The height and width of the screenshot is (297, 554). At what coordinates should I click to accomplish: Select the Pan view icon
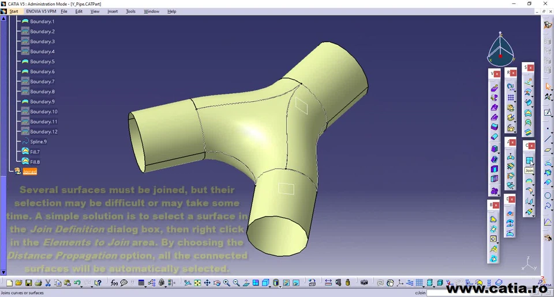pos(207,283)
